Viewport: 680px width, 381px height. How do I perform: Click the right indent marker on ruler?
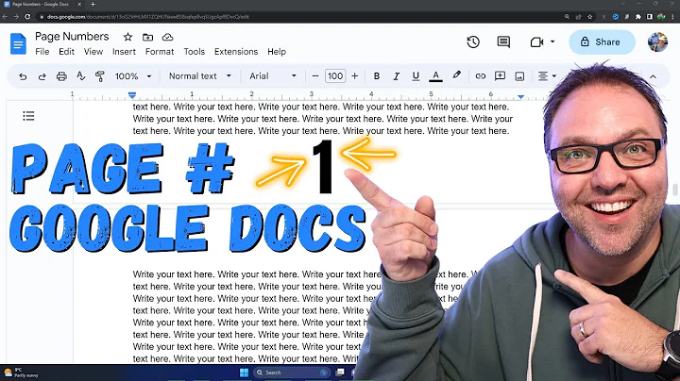click(x=520, y=96)
